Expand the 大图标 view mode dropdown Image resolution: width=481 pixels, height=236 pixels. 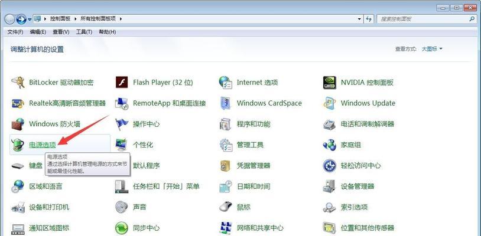pos(432,48)
